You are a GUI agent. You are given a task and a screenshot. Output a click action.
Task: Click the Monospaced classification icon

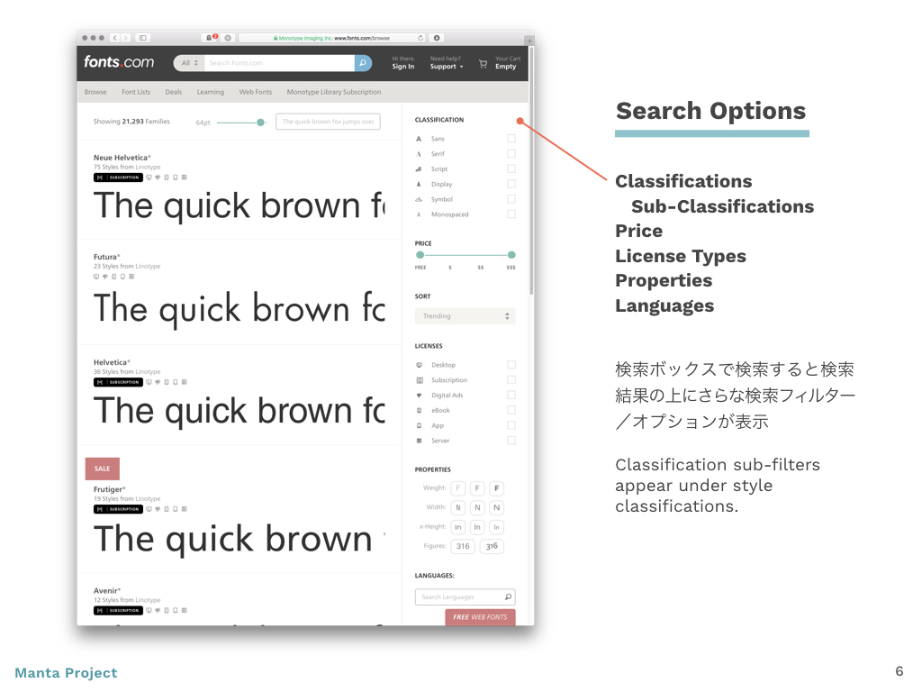pos(419,214)
